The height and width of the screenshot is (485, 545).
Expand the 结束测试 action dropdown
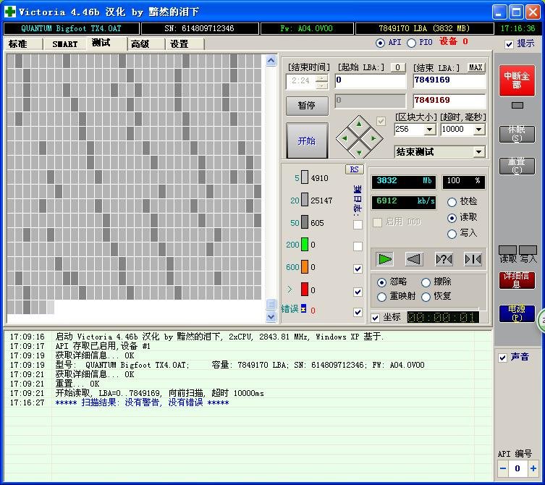(478, 152)
